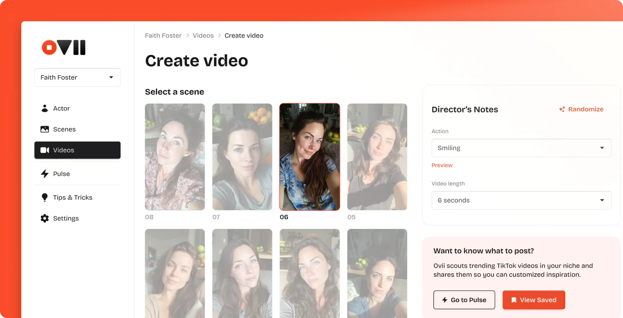Select scene thumbnail 06
The image size is (623, 318).
pos(310,157)
